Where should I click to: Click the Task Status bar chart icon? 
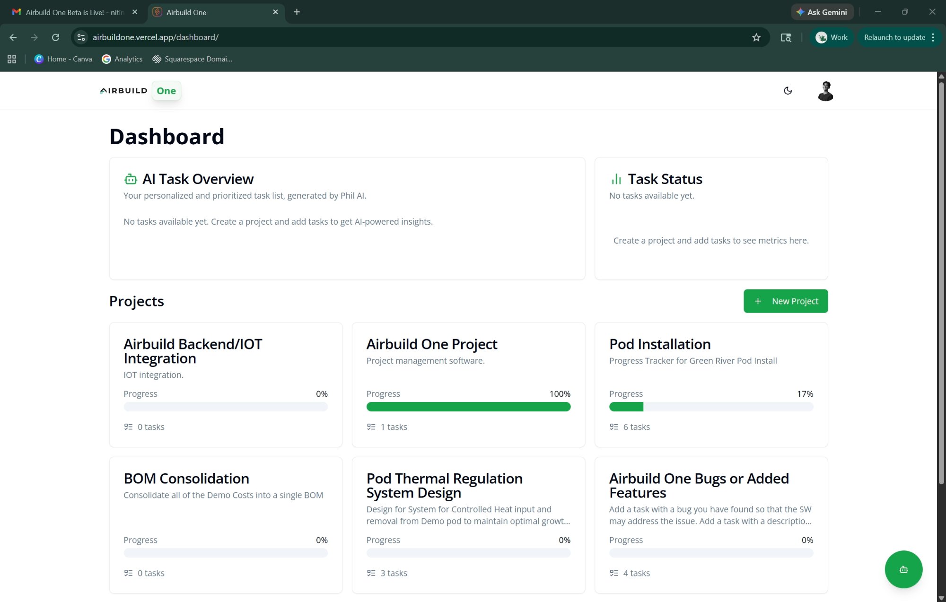[616, 179]
